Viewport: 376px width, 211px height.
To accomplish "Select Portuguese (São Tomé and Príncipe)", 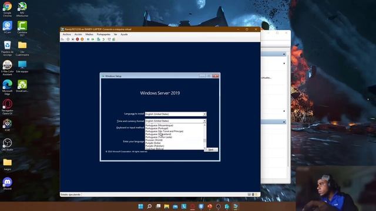I will 164,131.
